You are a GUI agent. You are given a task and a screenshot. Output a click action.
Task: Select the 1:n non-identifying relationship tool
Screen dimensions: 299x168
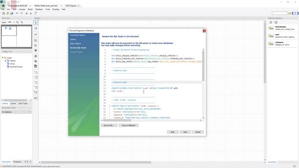click(36, 77)
